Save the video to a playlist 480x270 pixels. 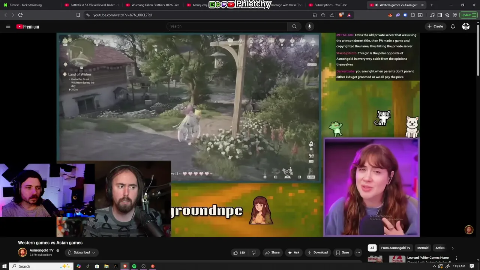click(x=342, y=252)
